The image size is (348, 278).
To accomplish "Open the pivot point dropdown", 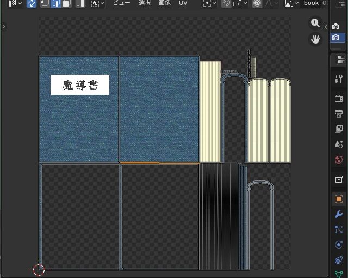I will (x=209, y=3).
